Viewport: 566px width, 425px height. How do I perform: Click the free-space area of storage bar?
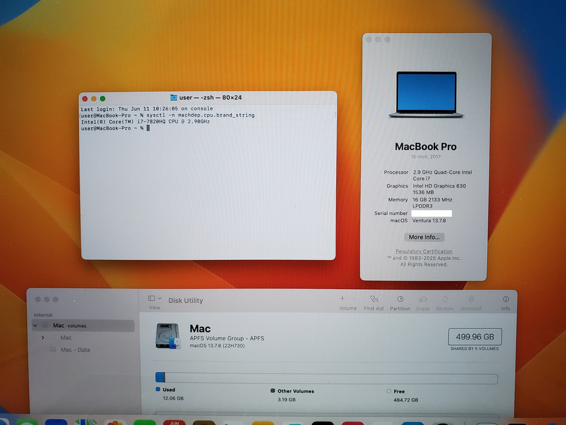(332, 378)
